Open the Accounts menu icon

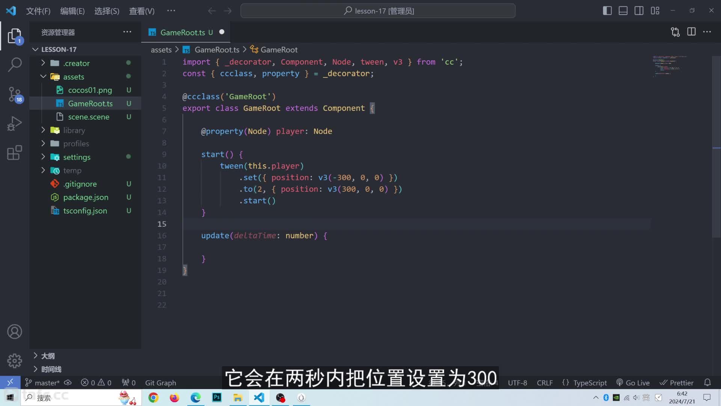point(15,332)
